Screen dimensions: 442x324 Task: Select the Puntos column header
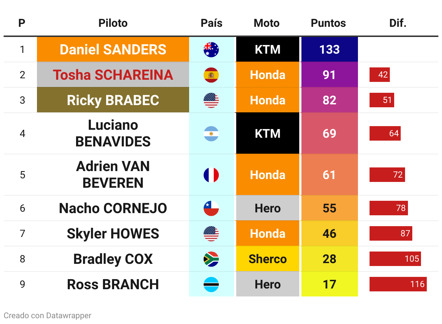[329, 23]
